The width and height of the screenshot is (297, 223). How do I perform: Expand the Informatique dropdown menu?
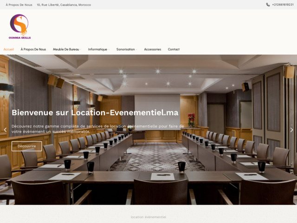(x=98, y=49)
